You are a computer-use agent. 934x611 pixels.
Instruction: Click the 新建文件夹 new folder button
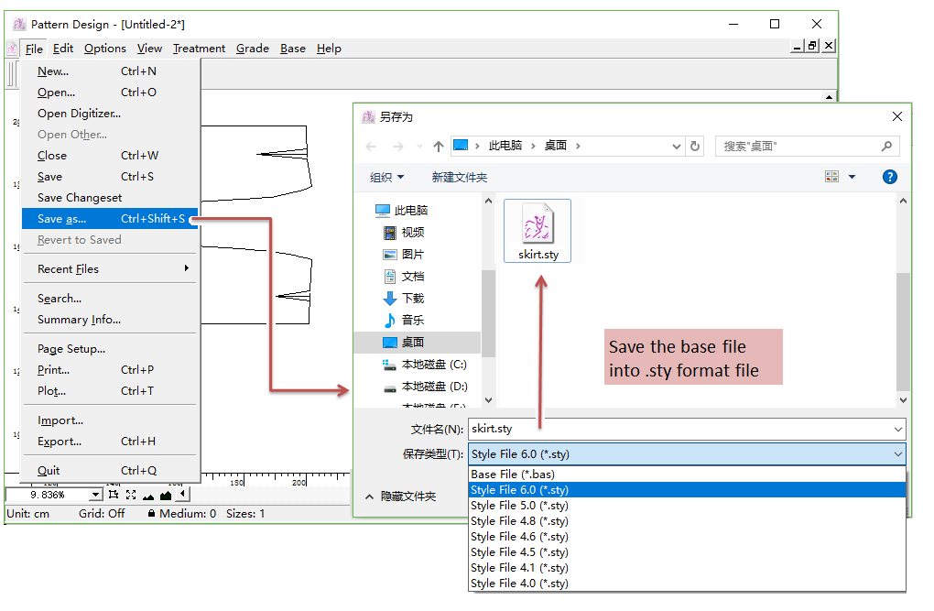[459, 177]
